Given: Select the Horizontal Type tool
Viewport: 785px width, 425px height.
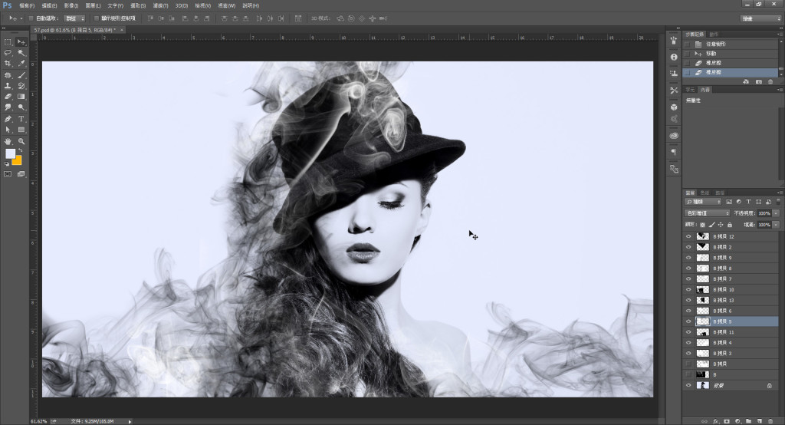Looking at the screenshot, I should click(21, 120).
